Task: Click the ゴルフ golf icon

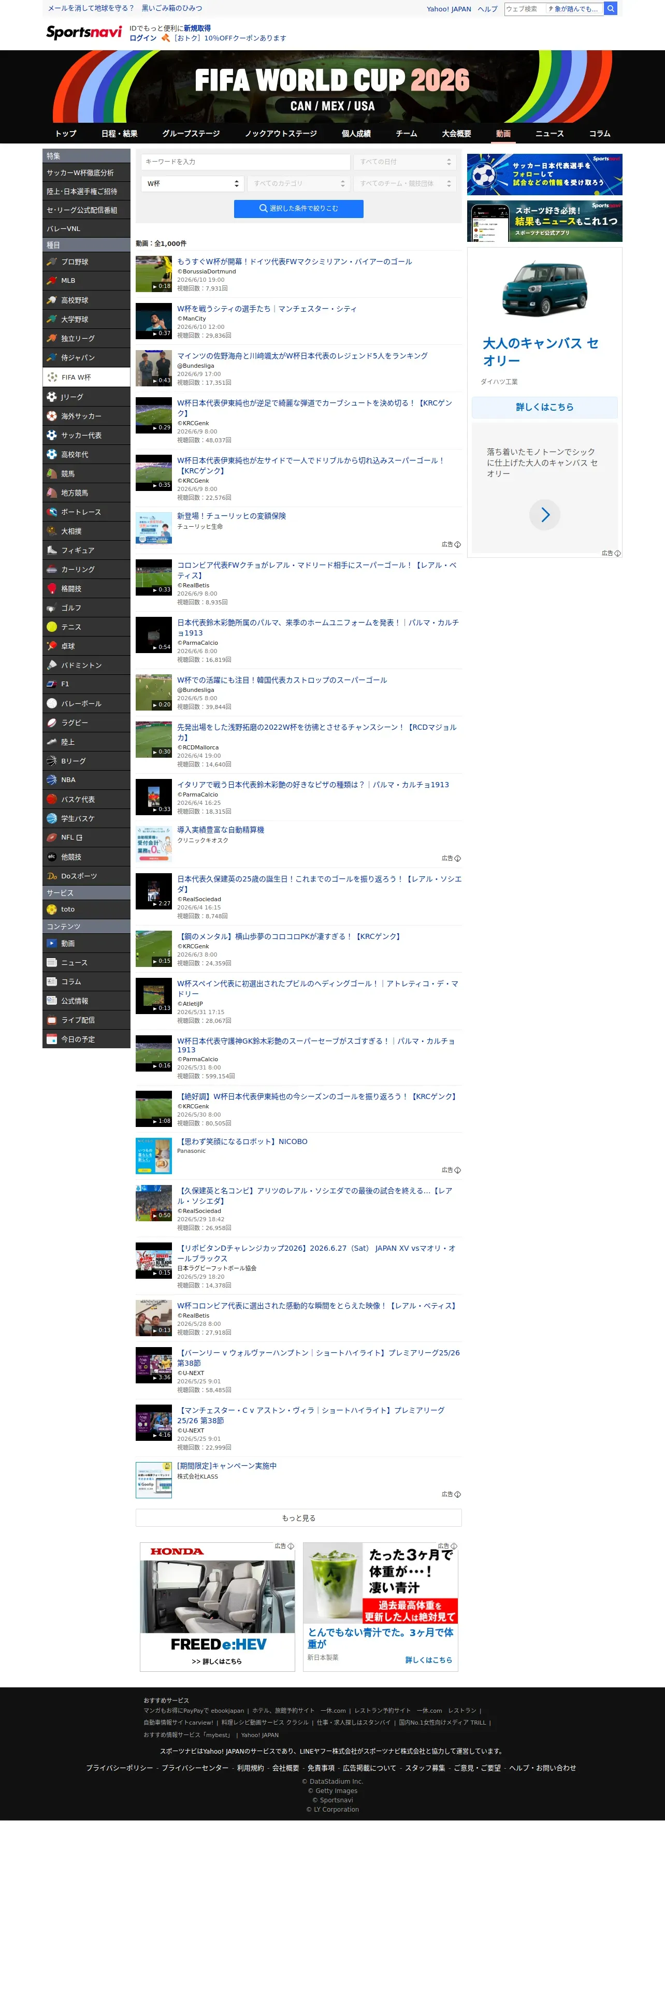Action: [x=52, y=608]
